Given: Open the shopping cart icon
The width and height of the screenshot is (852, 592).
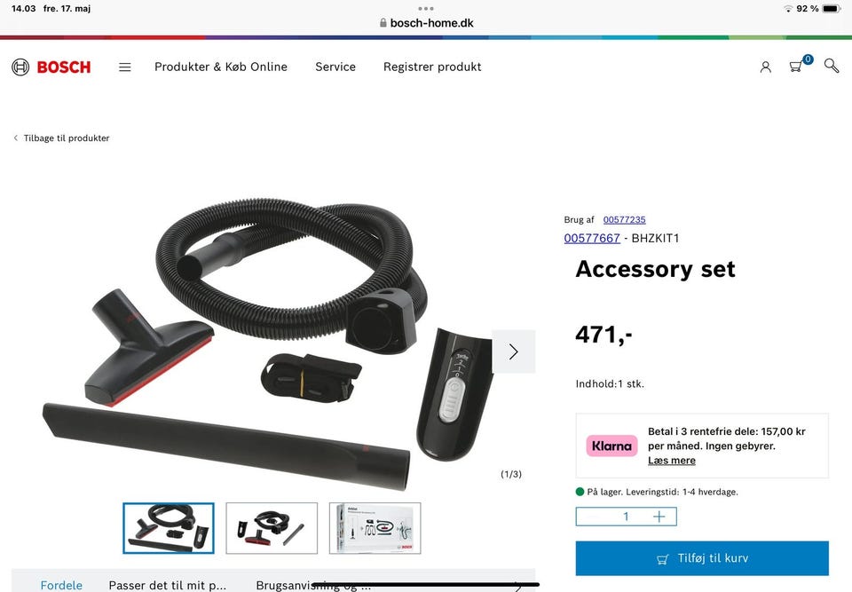Looking at the screenshot, I should click(x=796, y=67).
